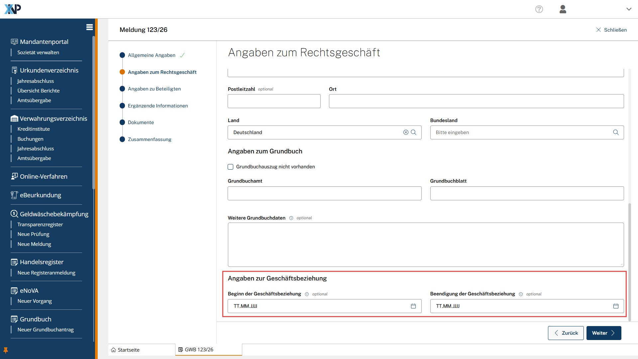Expand the account dropdown chevron
The image size is (638, 359).
point(629,9)
